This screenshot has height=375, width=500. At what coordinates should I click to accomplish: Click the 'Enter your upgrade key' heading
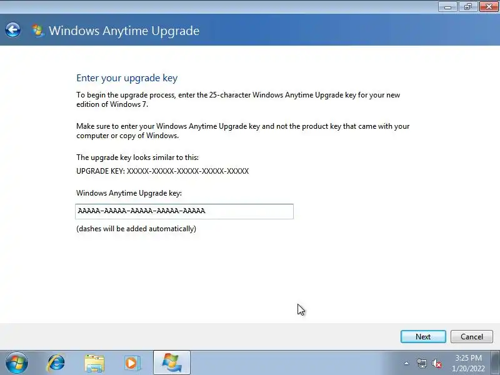(x=127, y=78)
